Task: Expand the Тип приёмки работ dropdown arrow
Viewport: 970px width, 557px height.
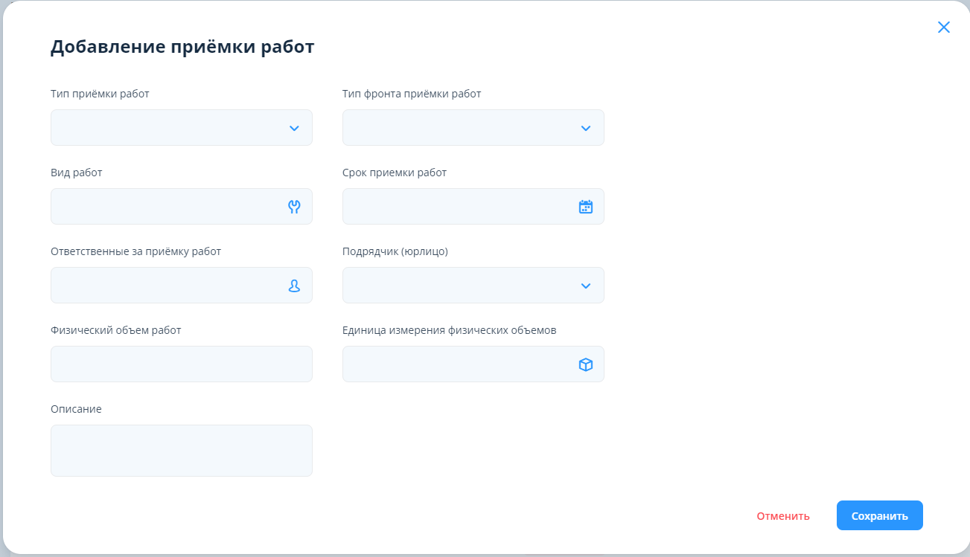Action: point(294,128)
